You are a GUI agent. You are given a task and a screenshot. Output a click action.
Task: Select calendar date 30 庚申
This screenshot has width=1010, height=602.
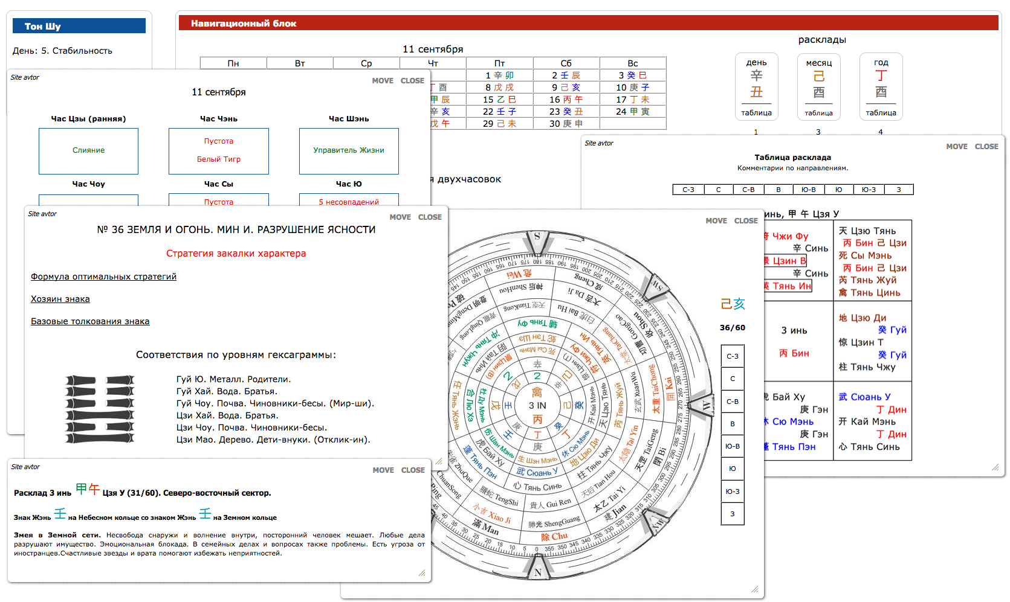click(566, 124)
